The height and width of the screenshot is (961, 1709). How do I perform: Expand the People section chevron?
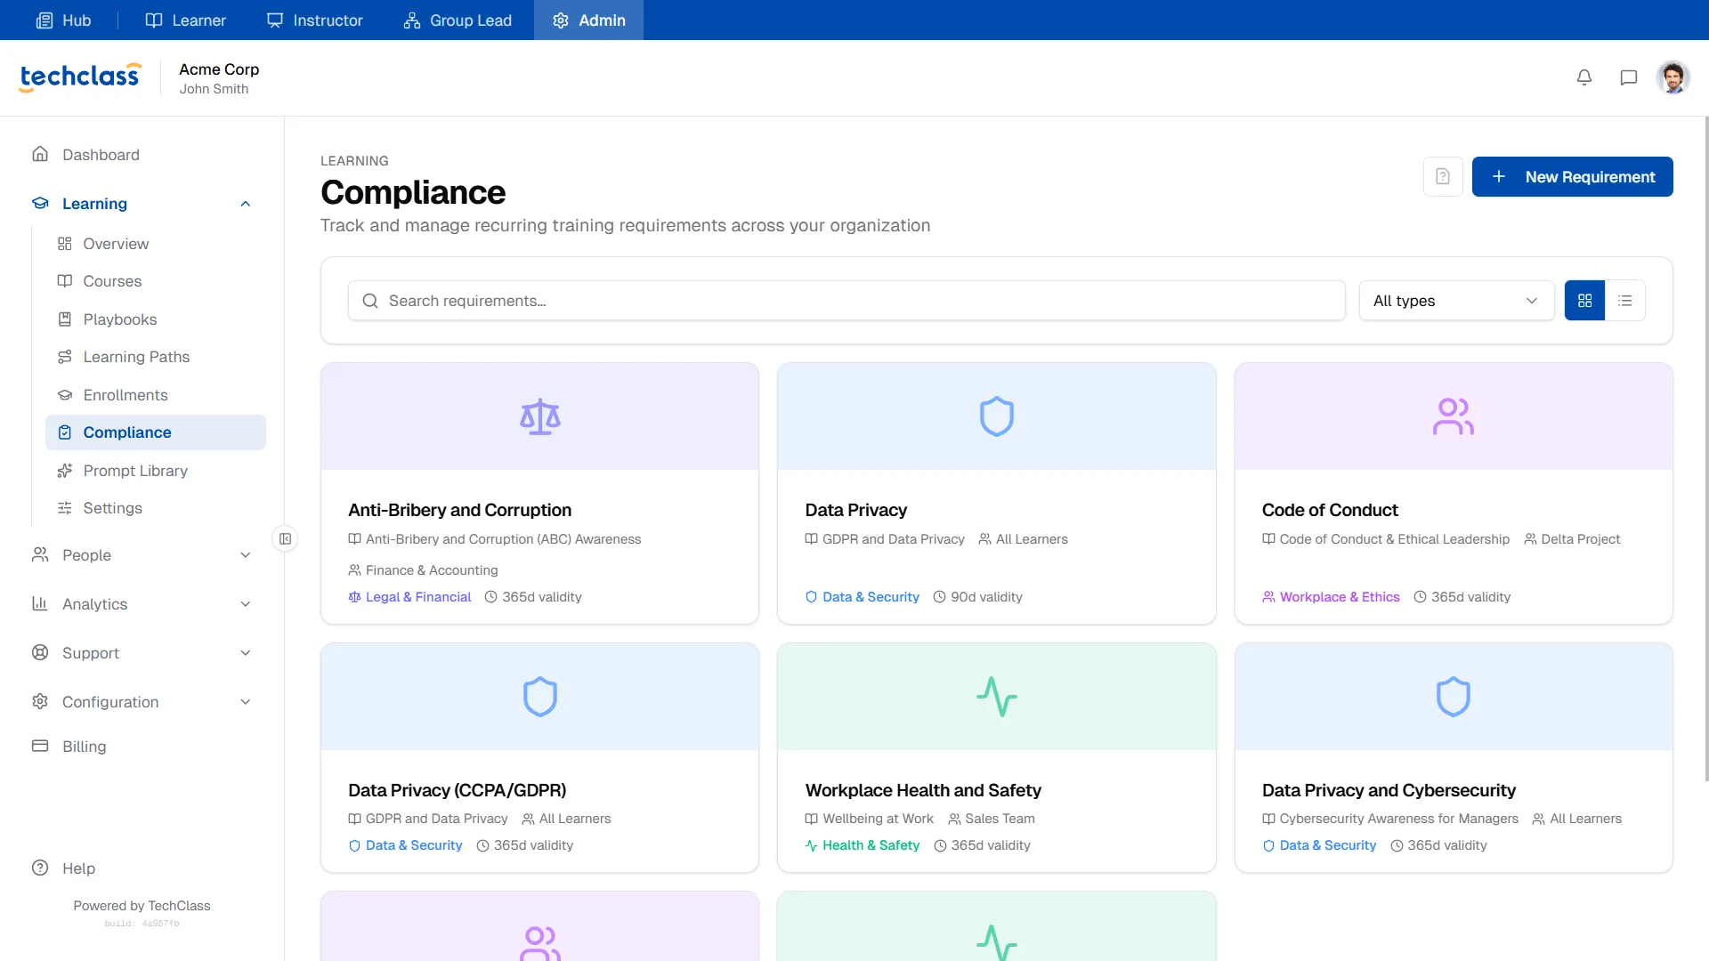click(x=246, y=555)
